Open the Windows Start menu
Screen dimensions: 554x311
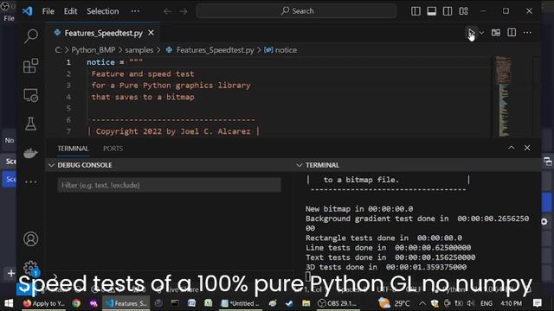pyautogui.click(x=9, y=303)
